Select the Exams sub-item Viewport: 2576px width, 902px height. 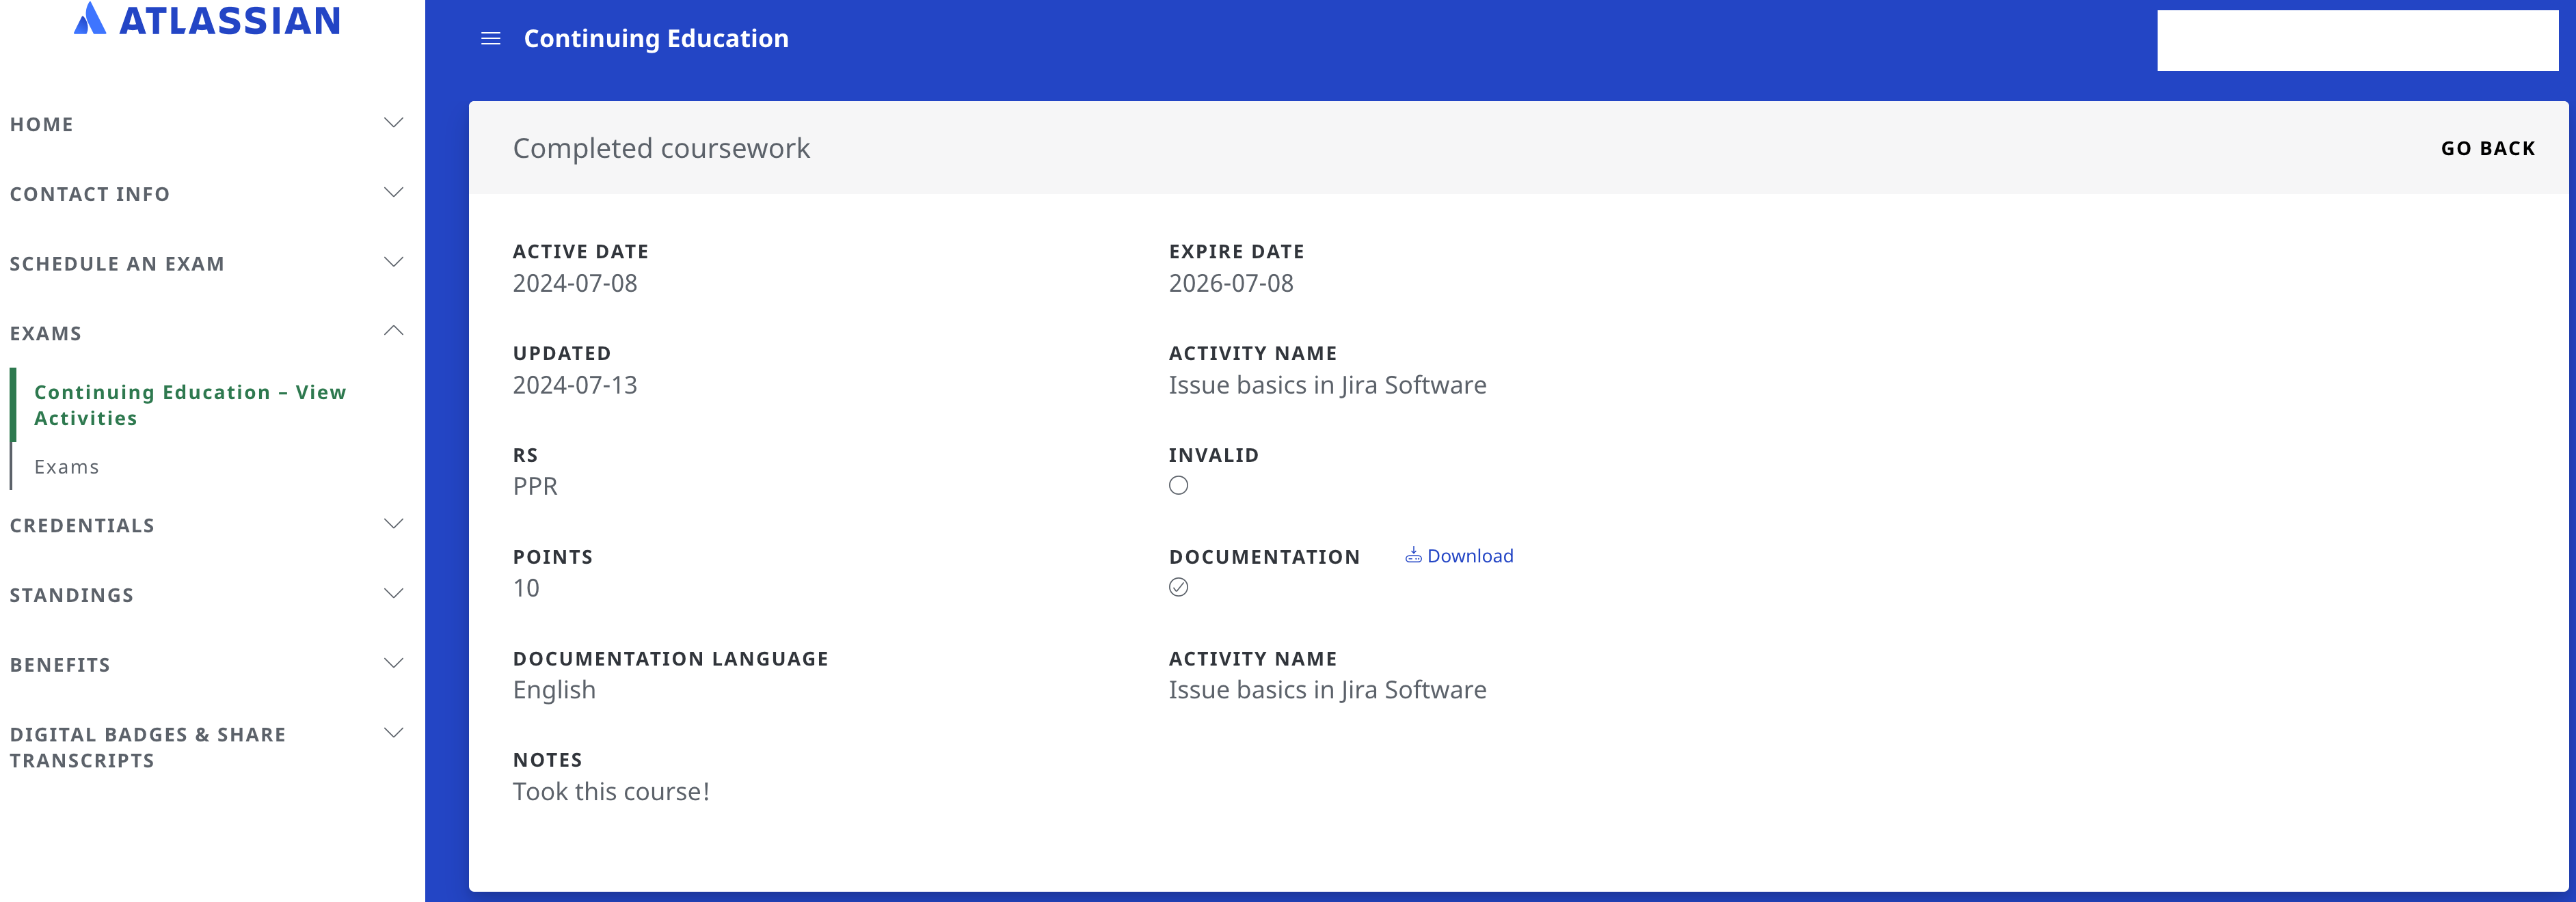[x=67, y=467]
